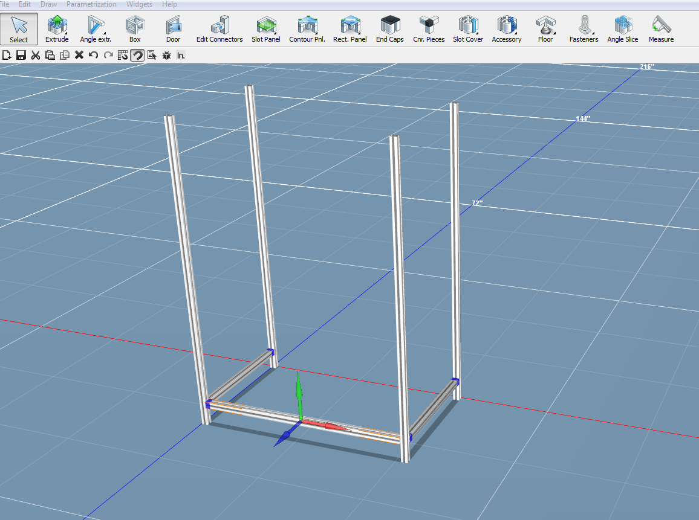Screen dimensions: 699x520
Task: Expand Extrude tool dropdown arrow
Action: [x=67, y=33]
